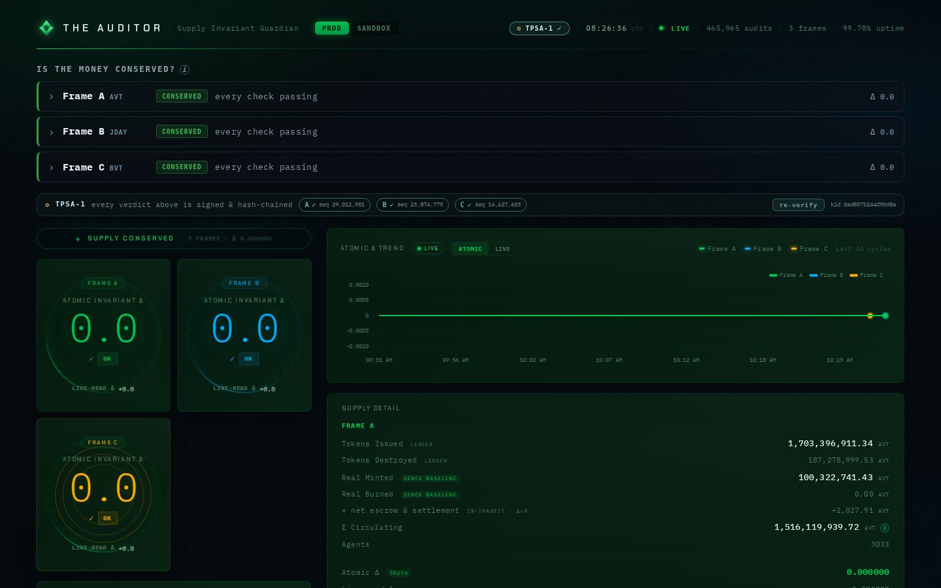Click the Frame C label pill in the orange gauge card
Image resolution: width=941 pixels, height=588 pixels.
pos(103,442)
